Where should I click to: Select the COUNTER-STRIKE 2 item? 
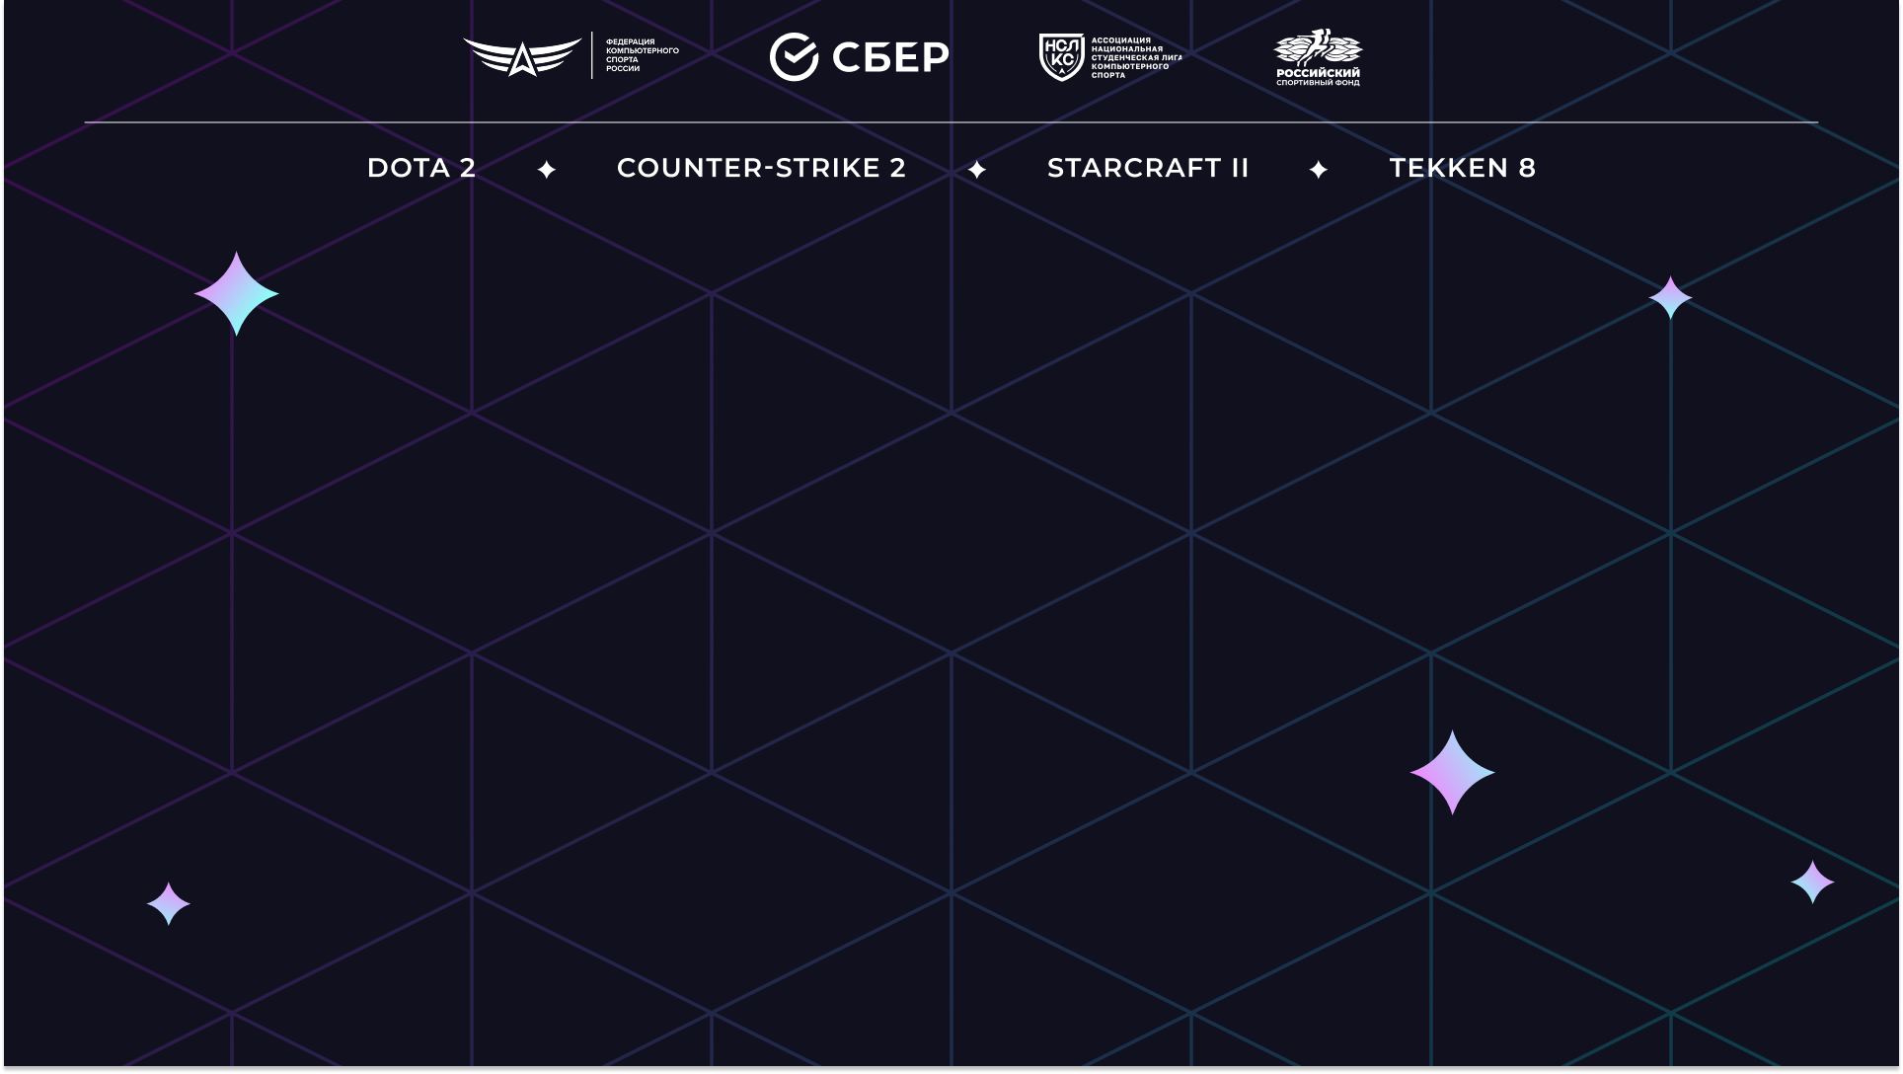coord(761,168)
